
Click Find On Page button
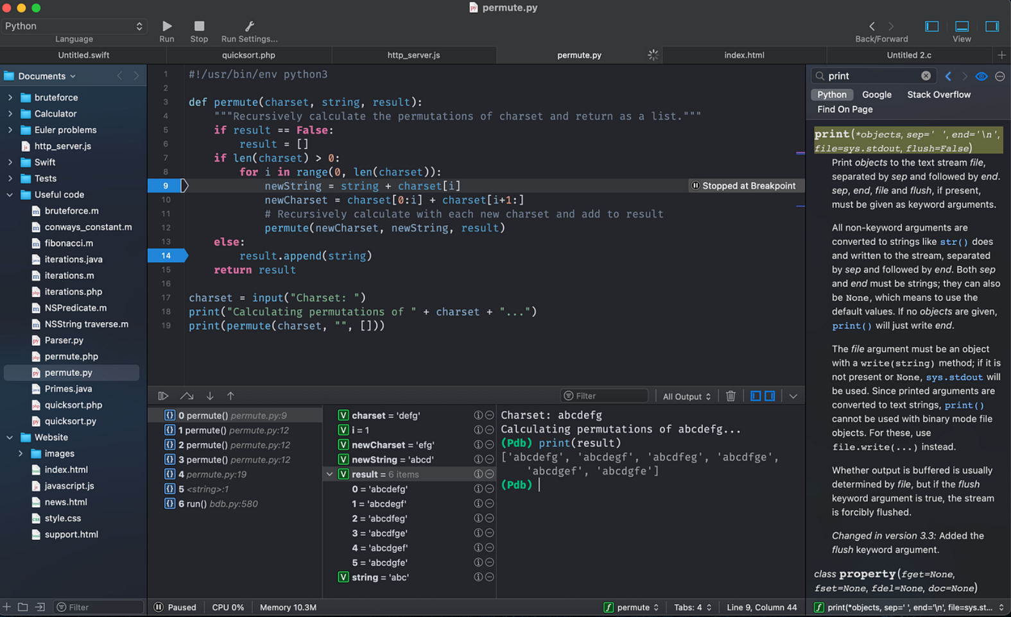click(845, 110)
